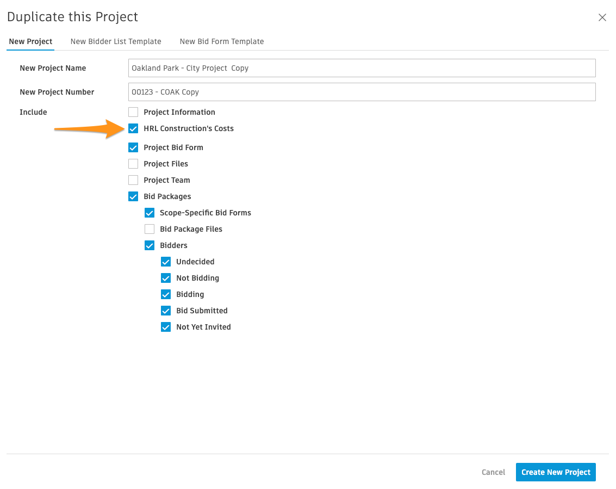This screenshot has width=616, height=489.
Task: Click the 'Bid Package Files' label text
Action: (191, 229)
